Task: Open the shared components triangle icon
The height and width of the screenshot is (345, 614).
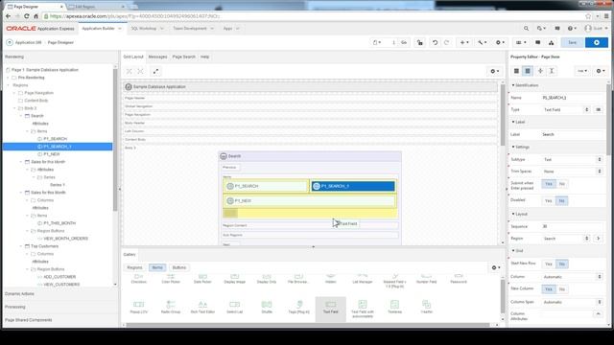Action: click(x=551, y=42)
